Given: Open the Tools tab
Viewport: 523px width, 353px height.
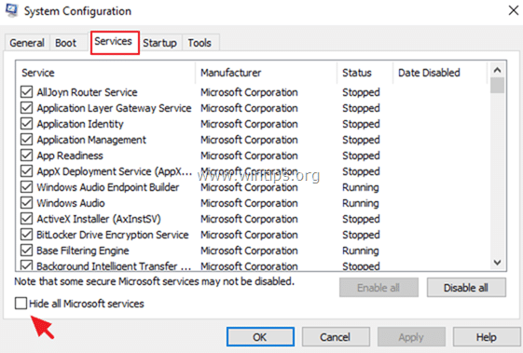Looking at the screenshot, I should click(200, 43).
